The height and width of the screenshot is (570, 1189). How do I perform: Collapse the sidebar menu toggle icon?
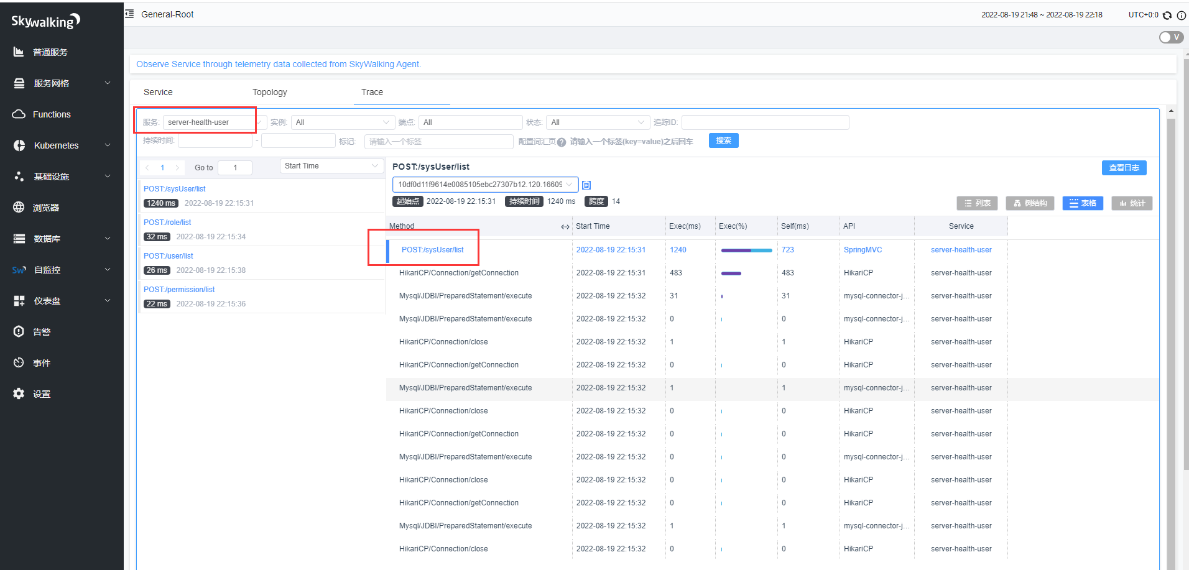coord(129,14)
